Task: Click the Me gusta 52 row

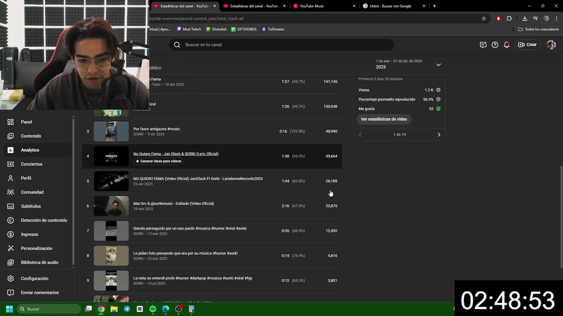Action: pyautogui.click(x=399, y=109)
